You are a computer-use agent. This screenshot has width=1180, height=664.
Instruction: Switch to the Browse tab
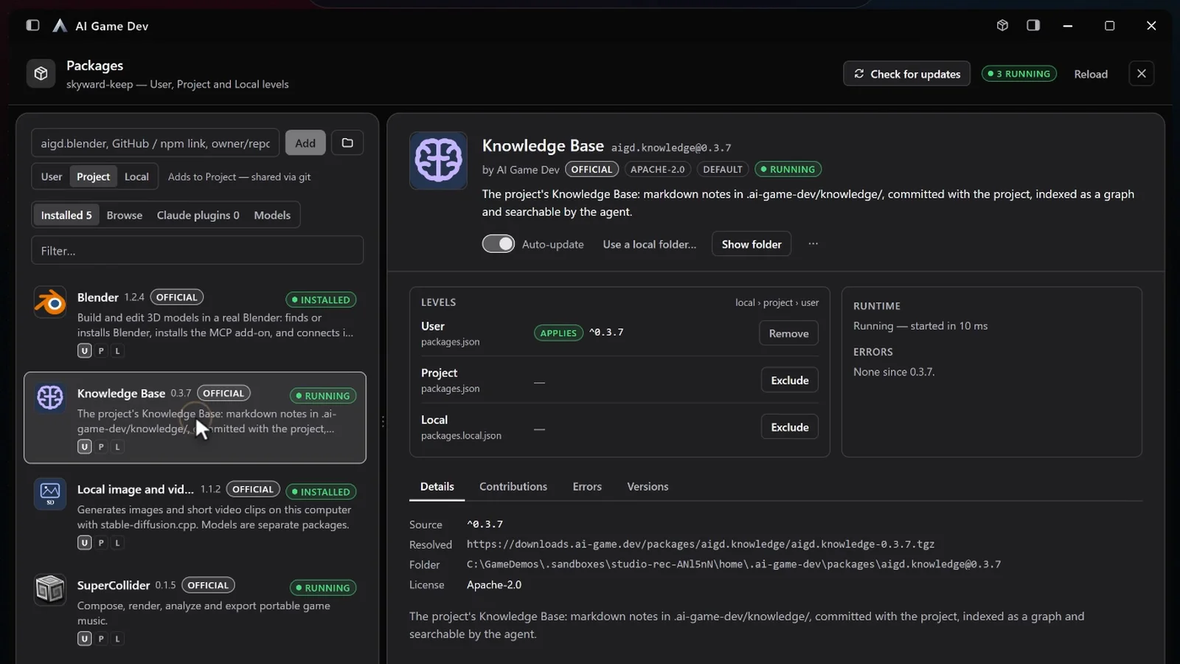(125, 215)
